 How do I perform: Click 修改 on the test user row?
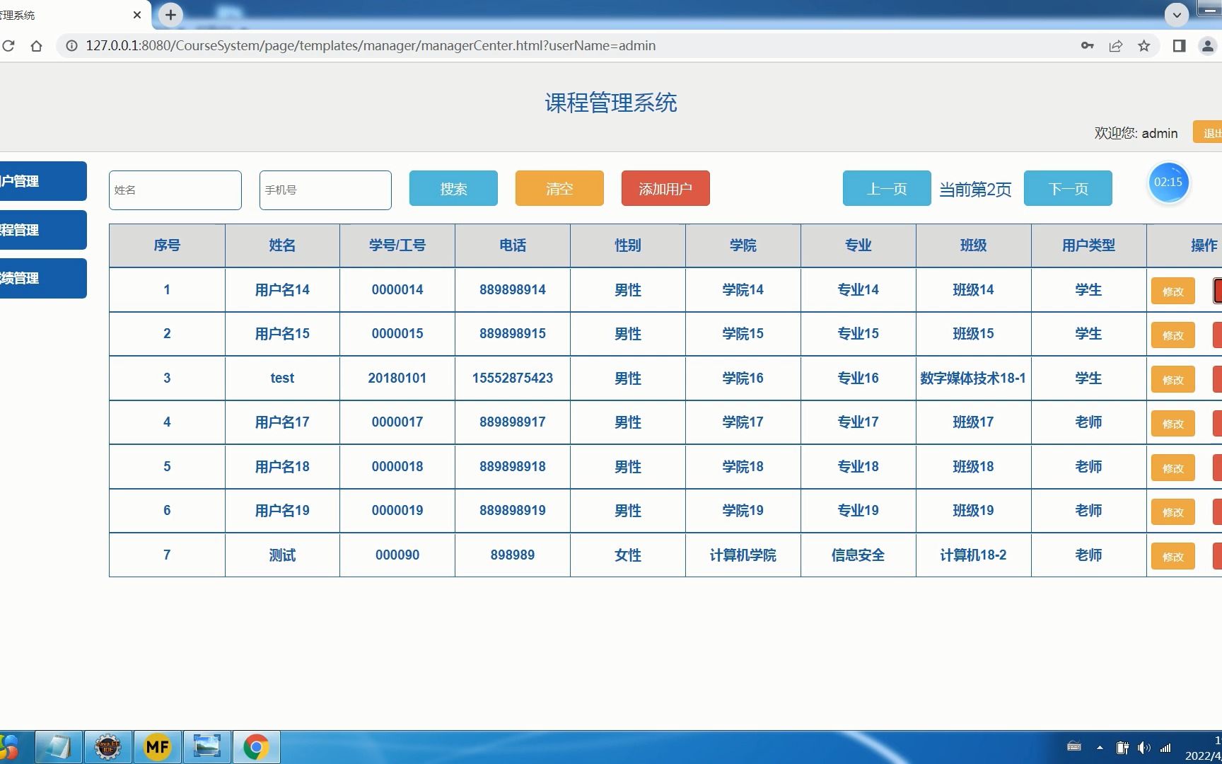(1172, 379)
